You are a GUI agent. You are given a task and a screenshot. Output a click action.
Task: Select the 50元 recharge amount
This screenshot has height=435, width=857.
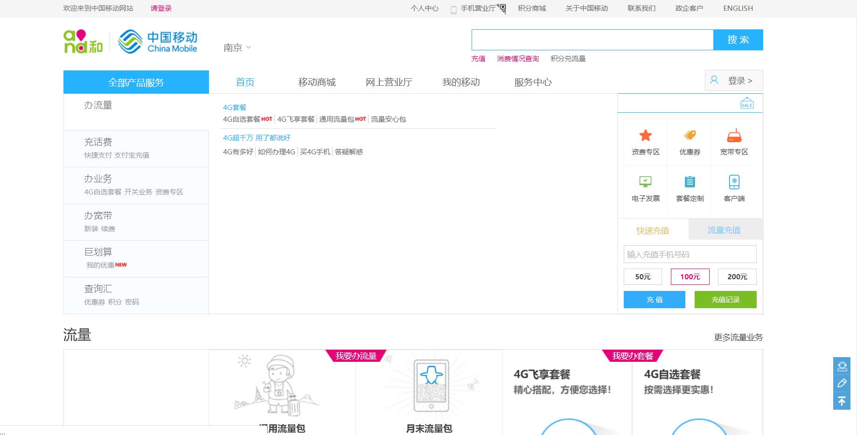pos(642,277)
